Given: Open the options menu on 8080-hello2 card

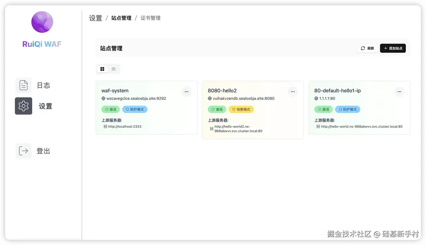Looking at the screenshot, I should point(293,92).
